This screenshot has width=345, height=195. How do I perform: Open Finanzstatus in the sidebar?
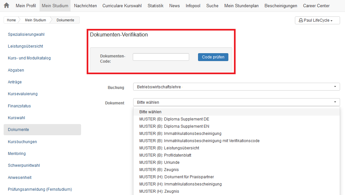19,106
